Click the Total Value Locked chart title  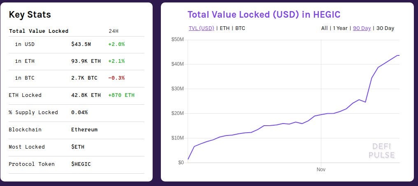[x=264, y=14]
